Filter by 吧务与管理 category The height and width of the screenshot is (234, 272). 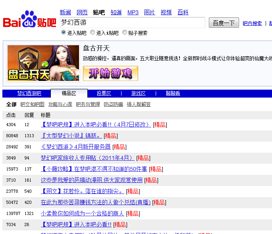[88, 104]
